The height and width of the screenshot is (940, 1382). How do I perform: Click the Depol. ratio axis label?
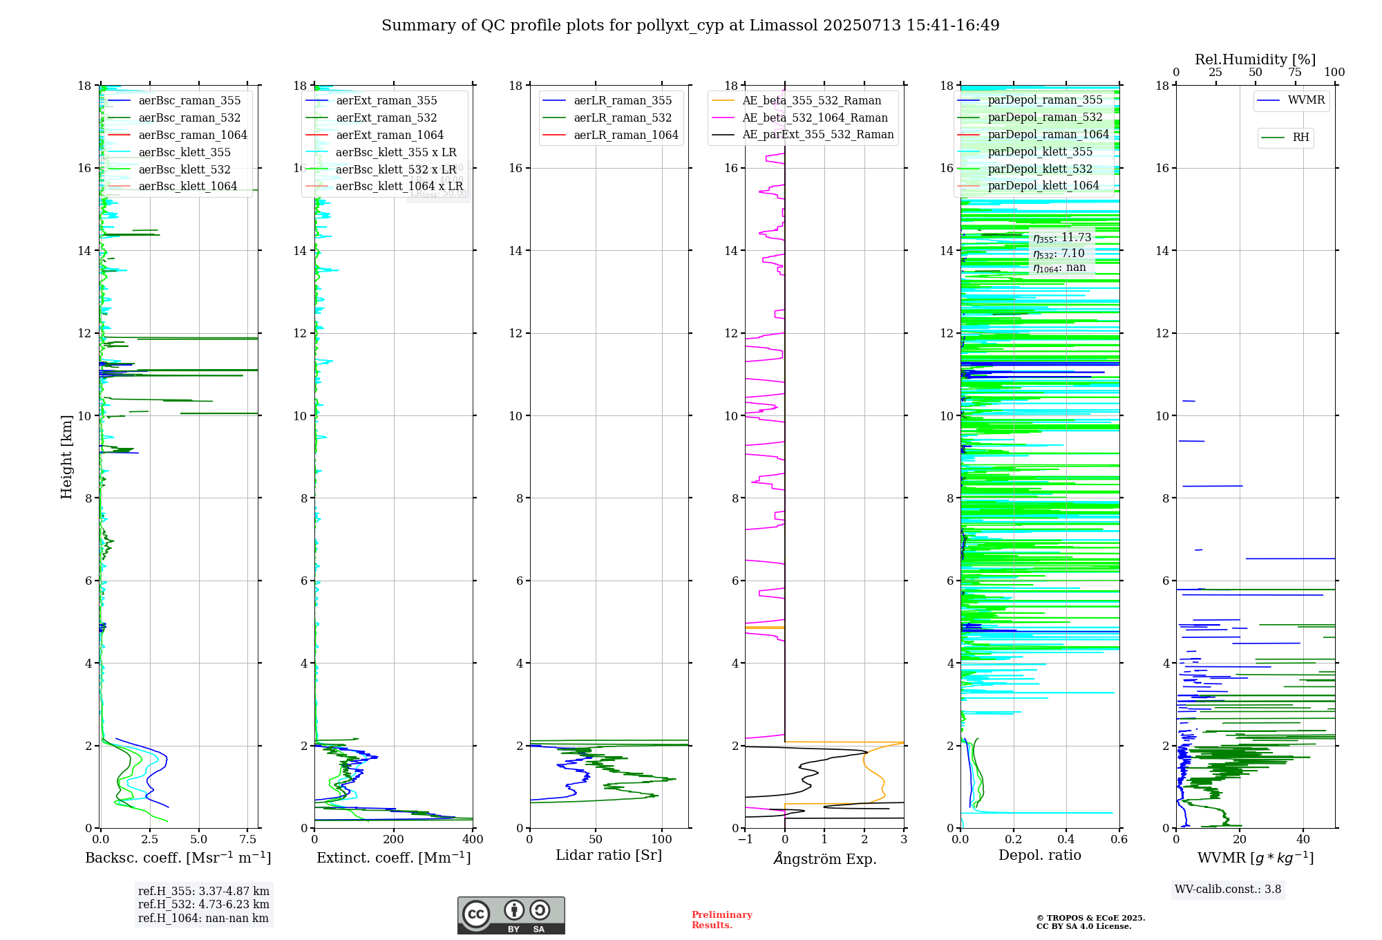(1040, 856)
